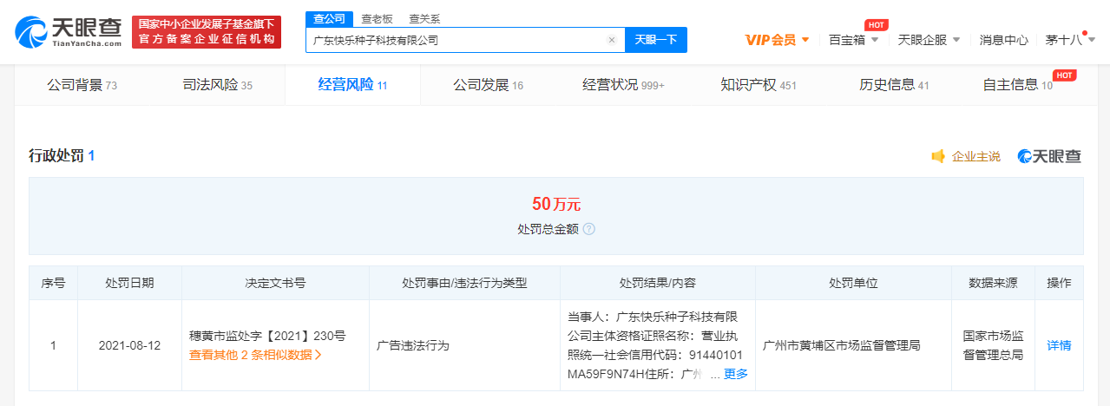Click the 企业主说 speaker icon
The width and height of the screenshot is (1110, 406).
pos(938,156)
